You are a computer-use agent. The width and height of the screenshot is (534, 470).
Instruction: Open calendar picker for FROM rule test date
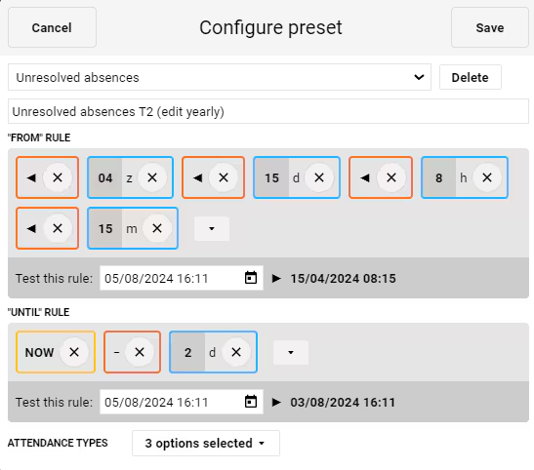pyautogui.click(x=251, y=278)
